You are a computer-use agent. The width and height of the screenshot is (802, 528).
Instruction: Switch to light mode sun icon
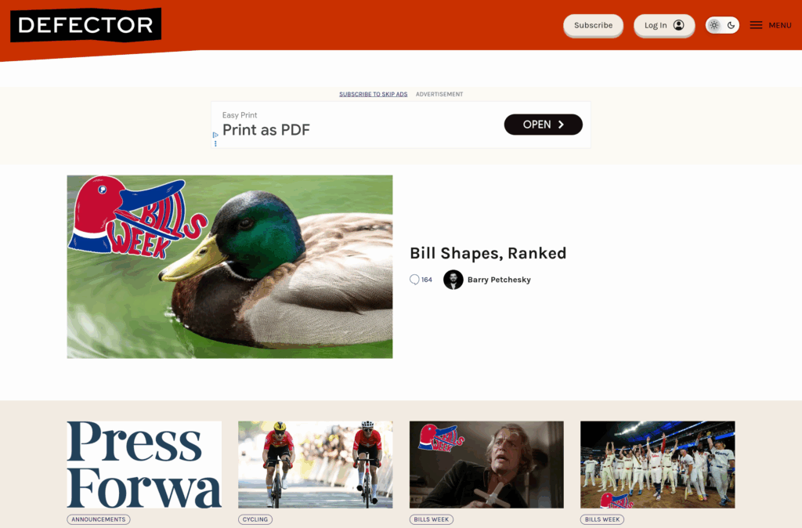click(x=714, y=25)
